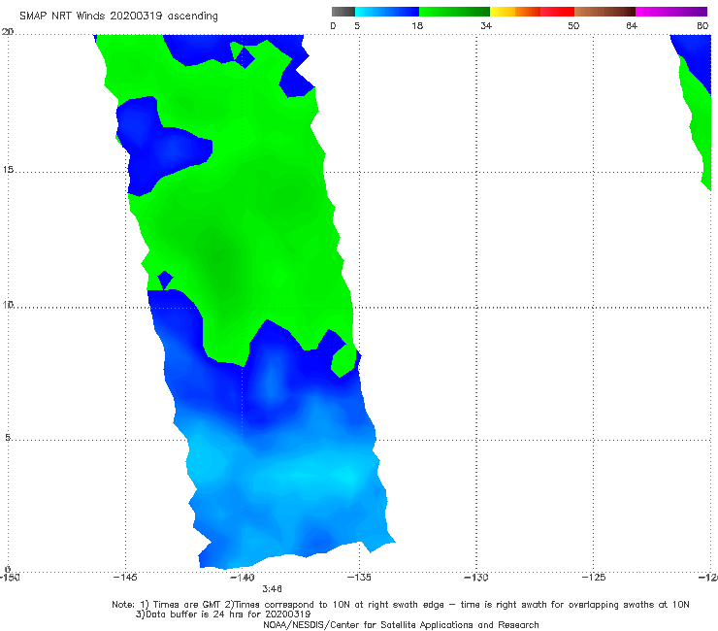Click the note line starting 'Note: 1) Times are GMT'
This screenshot has width=718, height=631.
(x=401, y=605)
